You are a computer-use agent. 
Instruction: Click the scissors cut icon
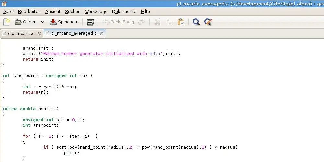(157, 22)
